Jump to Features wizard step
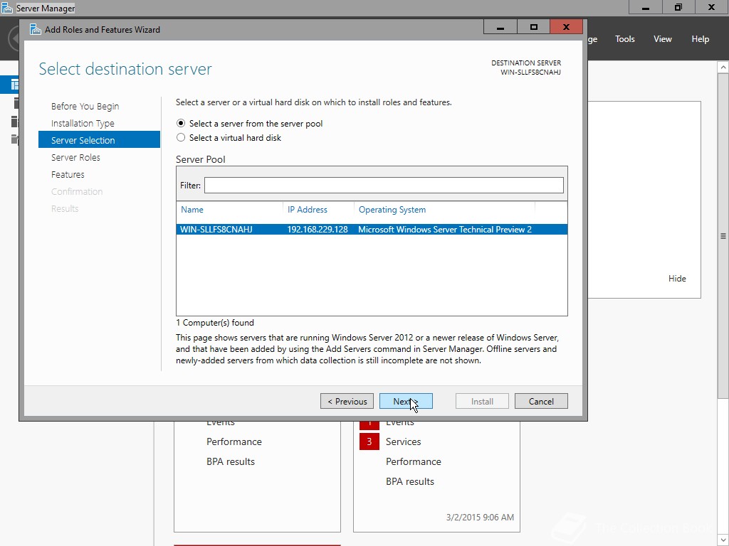The width and height of the screenshot is (729, 546). [68, 175]
